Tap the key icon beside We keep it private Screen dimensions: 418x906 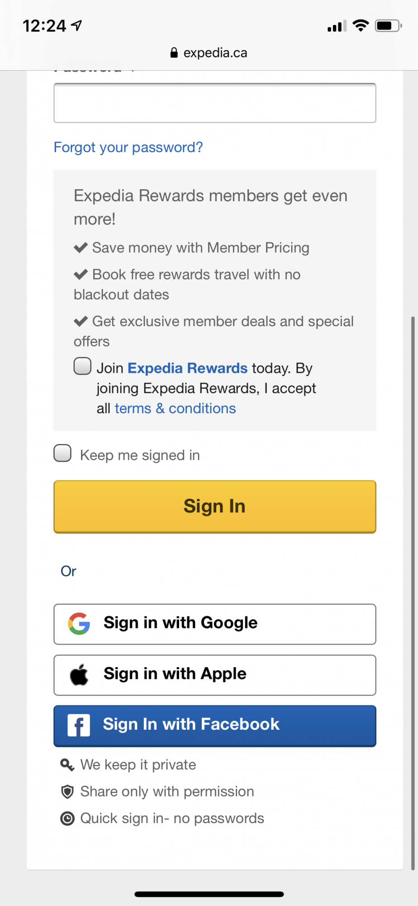coord(67,765)
